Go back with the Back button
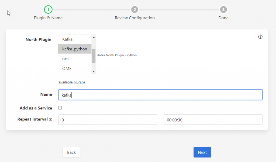The height and width of the screenshot is (162, 276). click(x=71, y=152)
